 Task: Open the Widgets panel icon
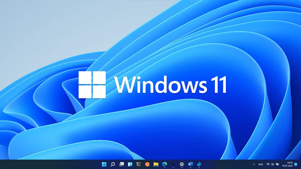[130, 164]
